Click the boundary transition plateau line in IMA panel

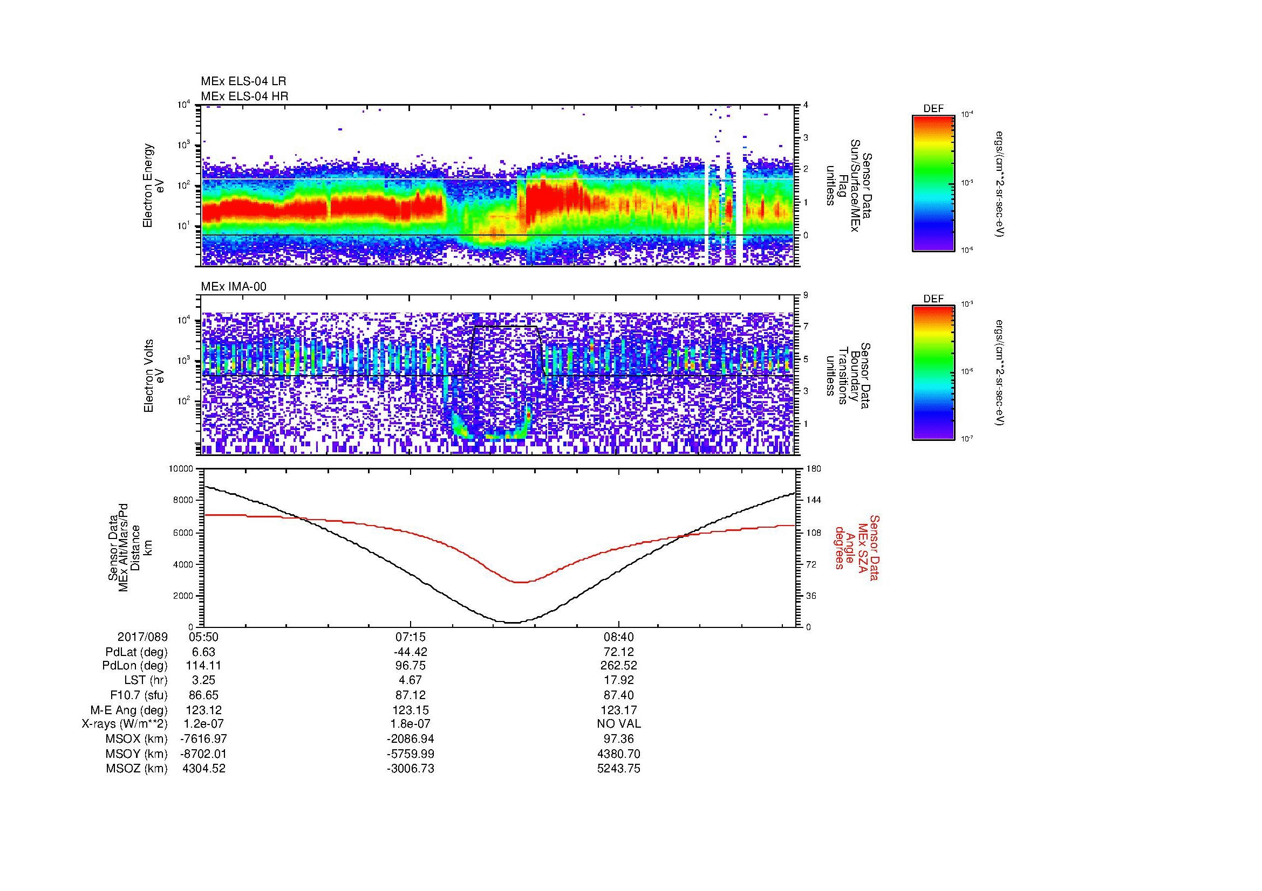pyautogui.click(x=506, y=327)
